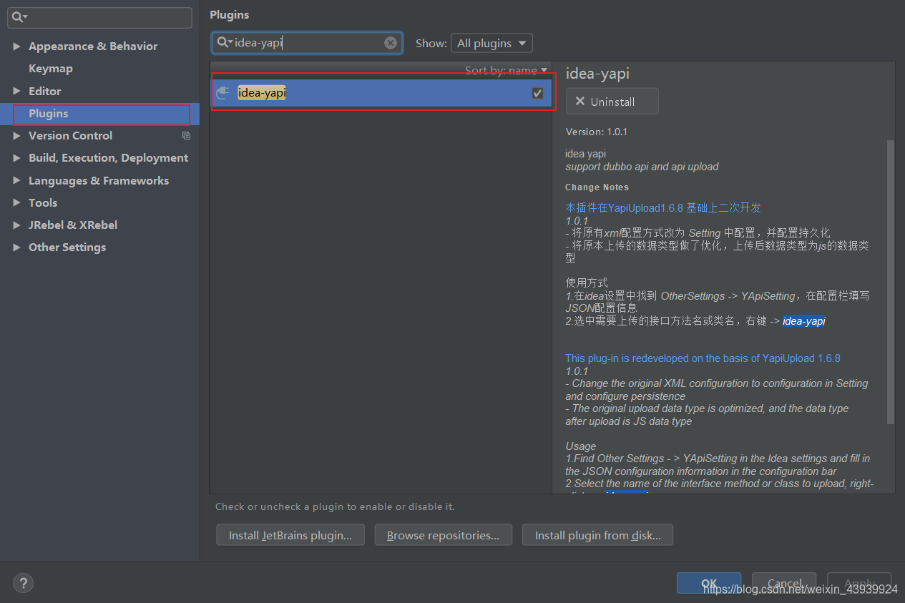Open Version Control settings page
The width and height of the screenshot is (905, 603).
(71, 136)
